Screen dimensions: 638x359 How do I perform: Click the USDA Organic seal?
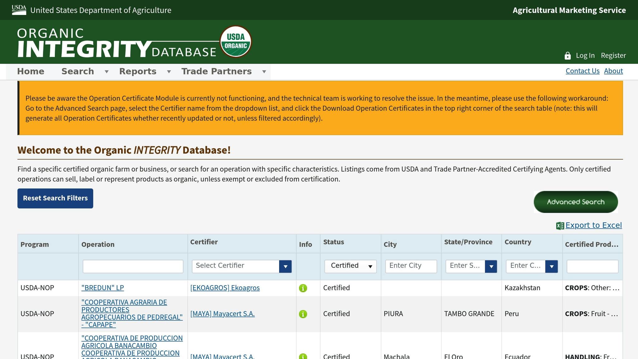(236, 41)
